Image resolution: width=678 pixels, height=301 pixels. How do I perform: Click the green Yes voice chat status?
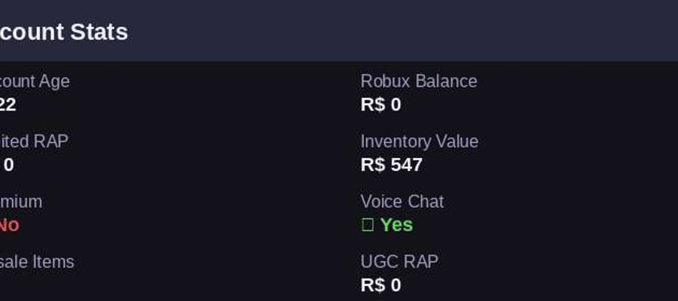pyautogui.click(x=396, y=225)
